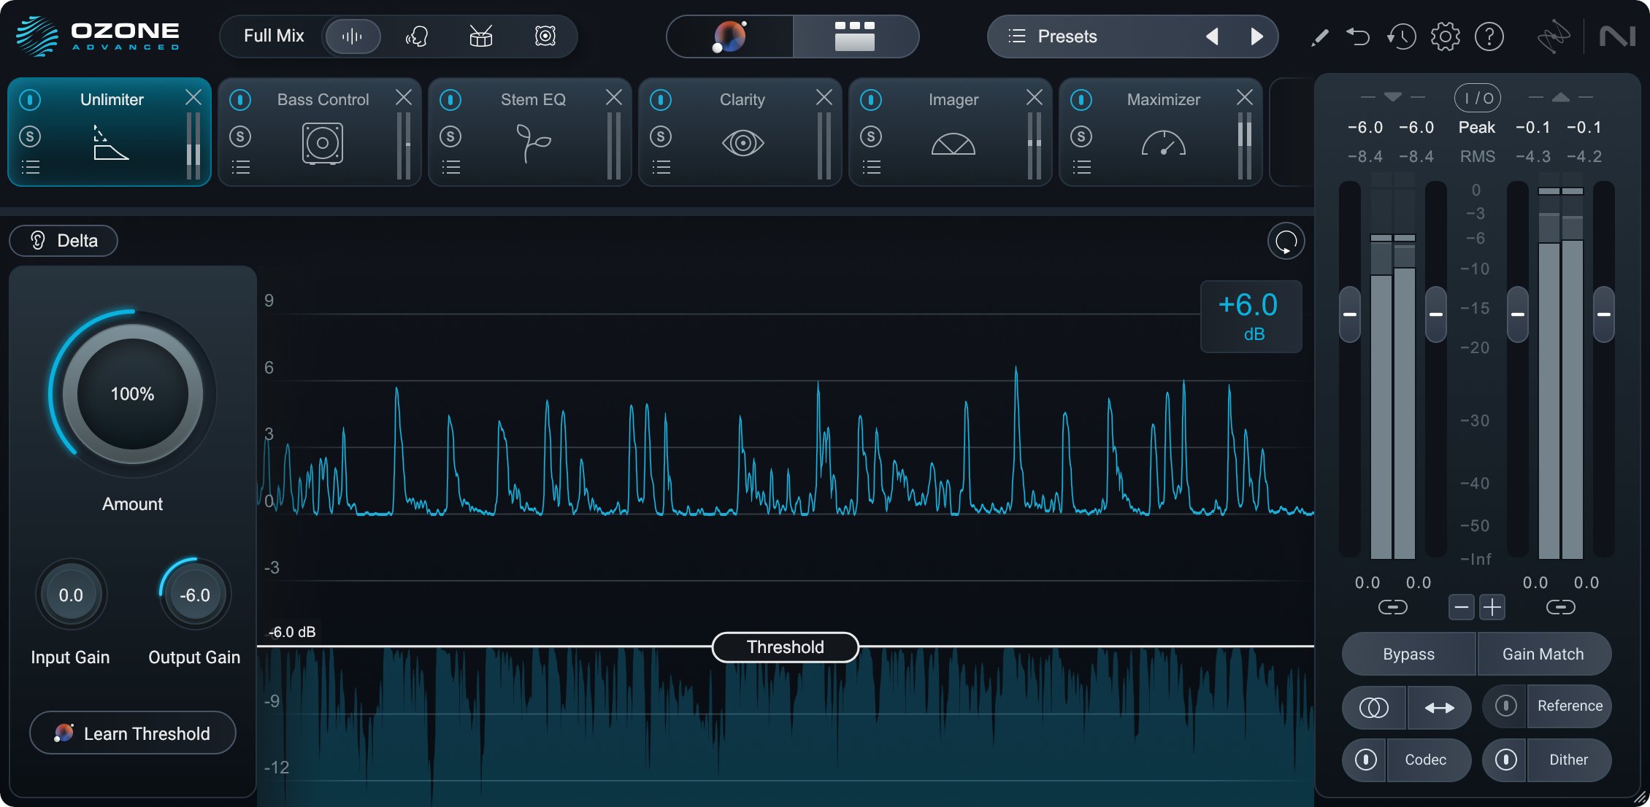Click the reset loop icon above waveform
This screenshot has height=807, width=1650.
pyautogui.click(x=1286, y=241)
